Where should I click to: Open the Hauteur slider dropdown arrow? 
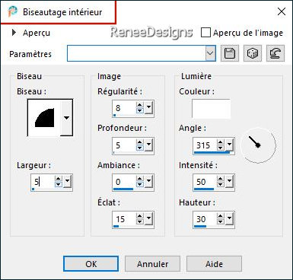(229, 218)
